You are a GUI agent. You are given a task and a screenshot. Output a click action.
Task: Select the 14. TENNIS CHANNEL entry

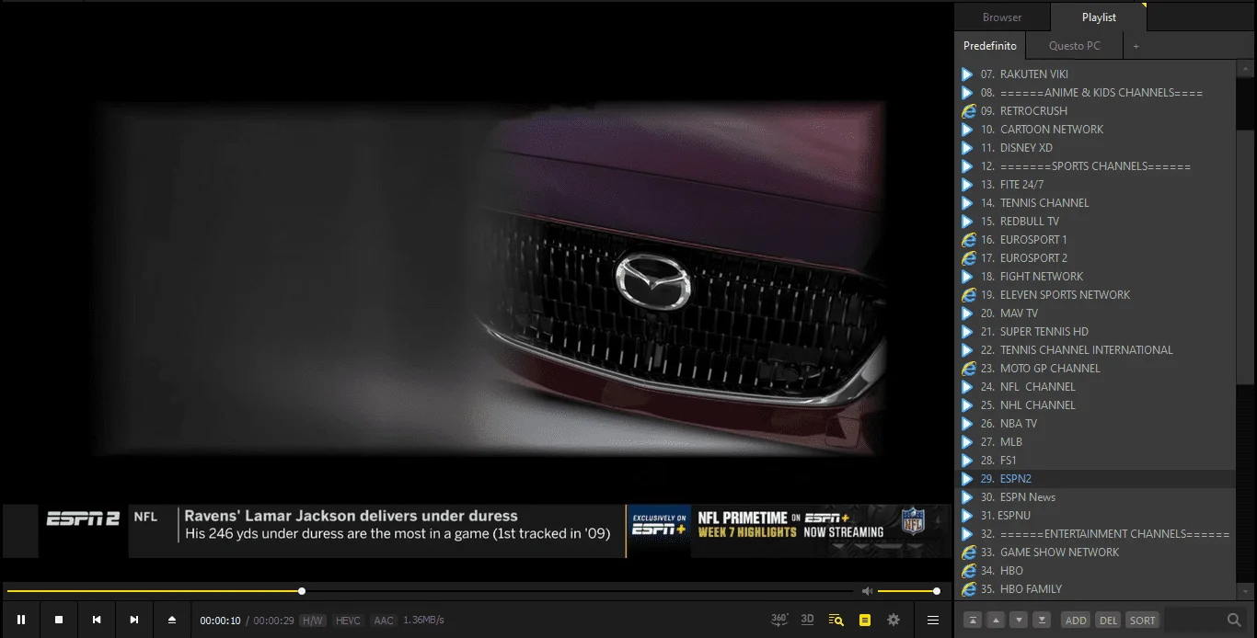[x=1097, y=203]
